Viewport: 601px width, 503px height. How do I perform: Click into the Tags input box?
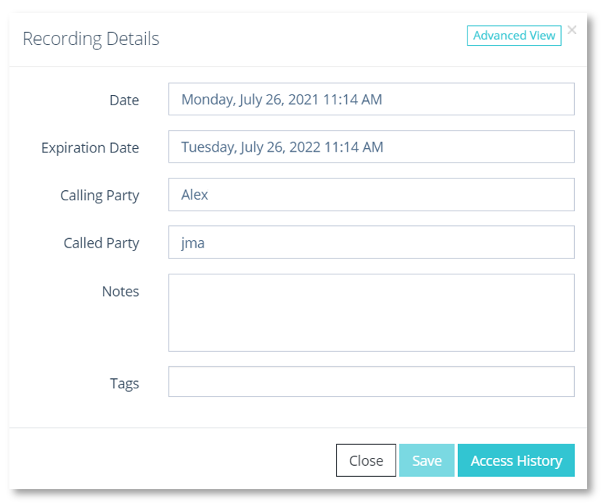pyautogui.click(x=371, y=382)
